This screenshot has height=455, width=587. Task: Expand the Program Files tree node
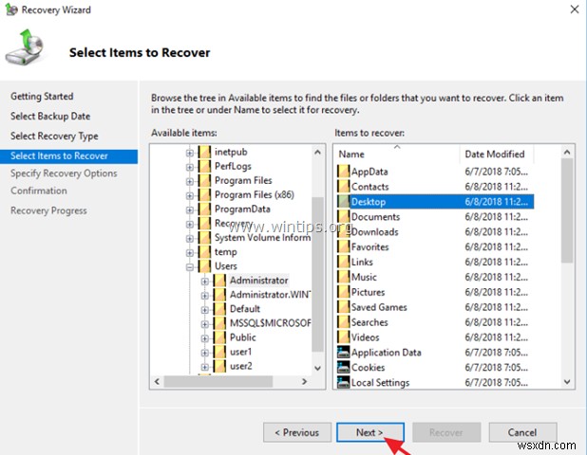click(190, 181)
